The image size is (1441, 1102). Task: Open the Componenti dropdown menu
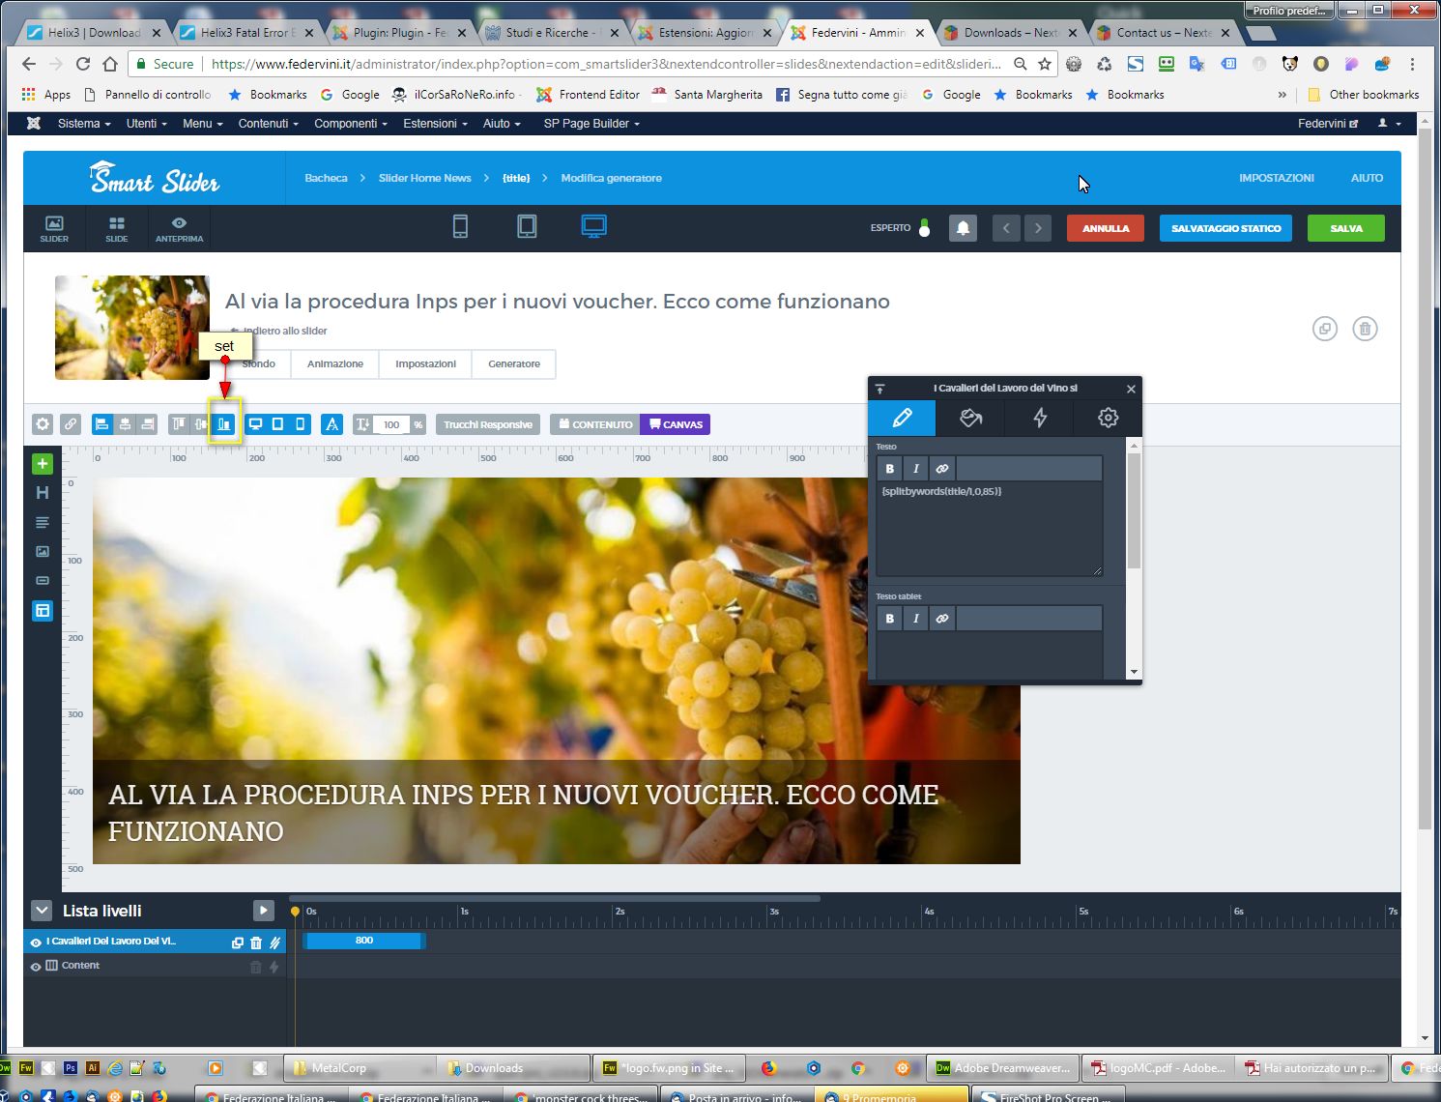pyautogui.click(x=350, y=124)
